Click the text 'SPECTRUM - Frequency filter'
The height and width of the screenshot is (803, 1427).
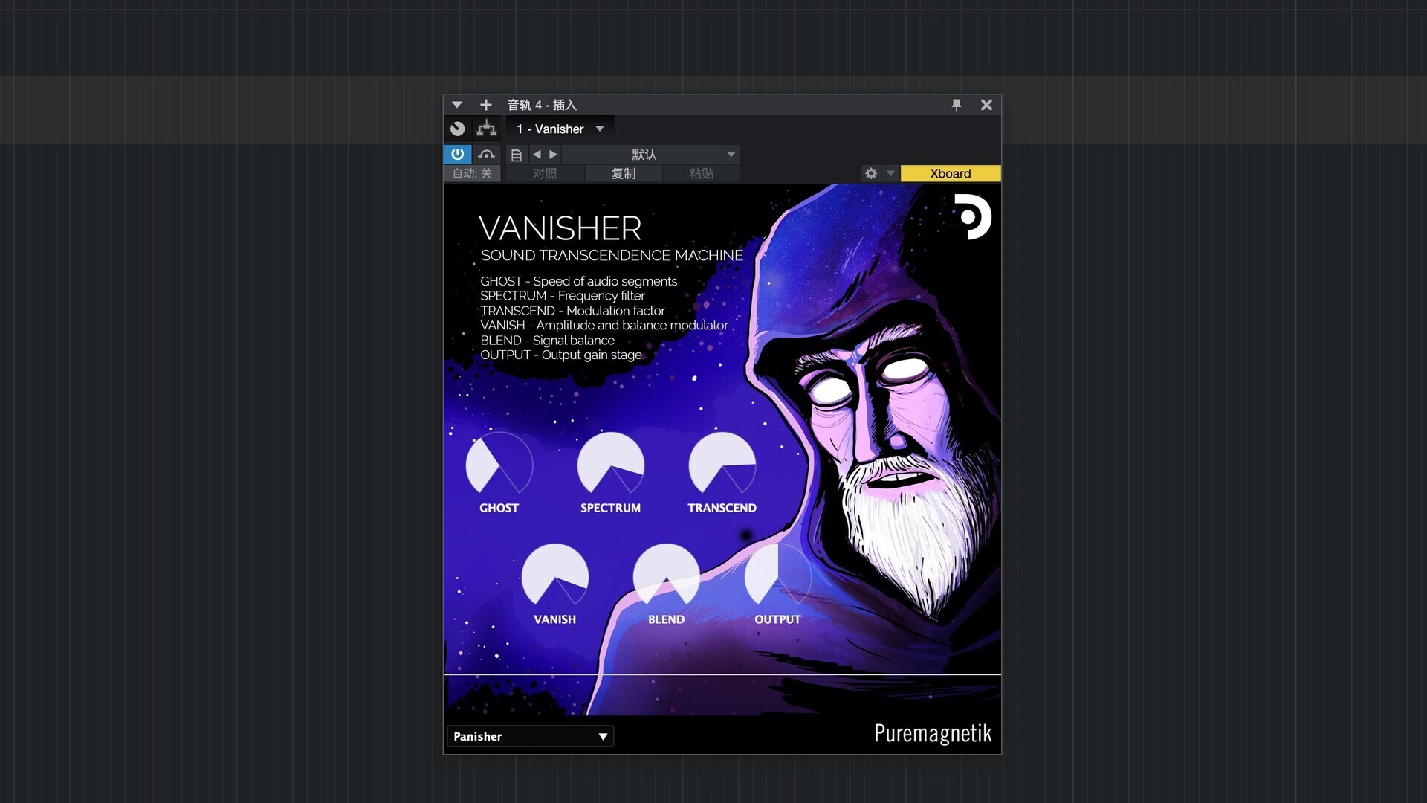(563, 296)
